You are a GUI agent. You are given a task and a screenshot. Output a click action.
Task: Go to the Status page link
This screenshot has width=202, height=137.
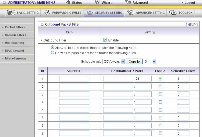[77, 3]
